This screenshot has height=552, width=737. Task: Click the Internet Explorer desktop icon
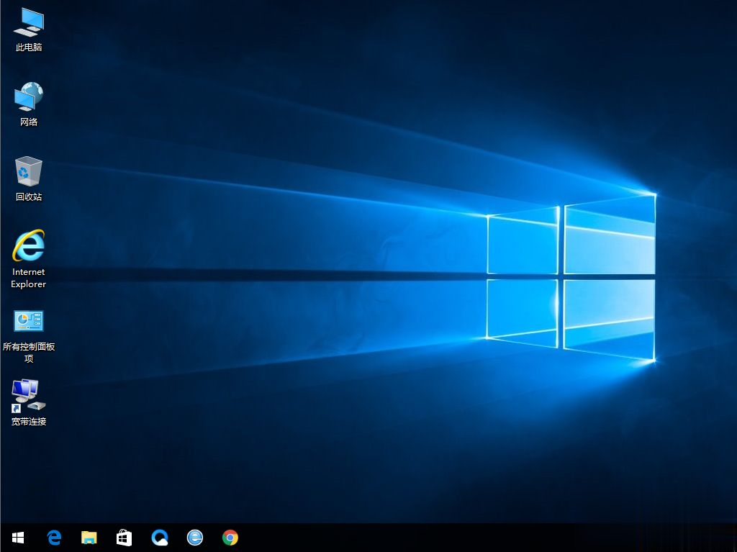pos(28,247)
